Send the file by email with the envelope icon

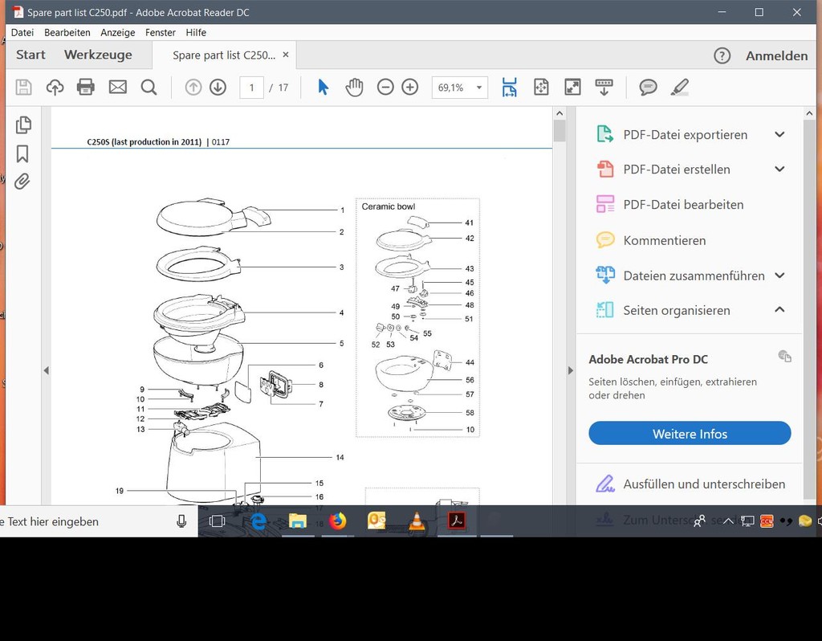pos(117,87)
